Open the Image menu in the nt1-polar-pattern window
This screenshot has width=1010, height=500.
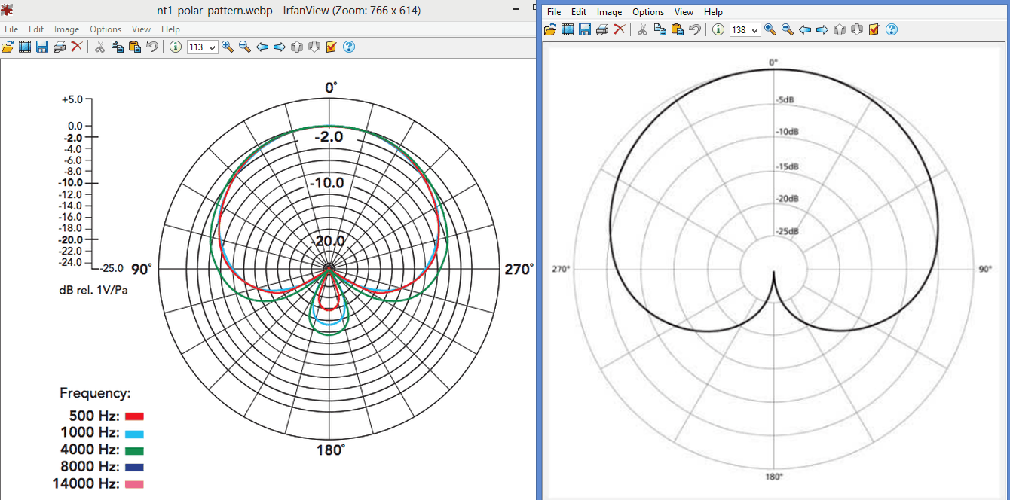click(66, 29)
